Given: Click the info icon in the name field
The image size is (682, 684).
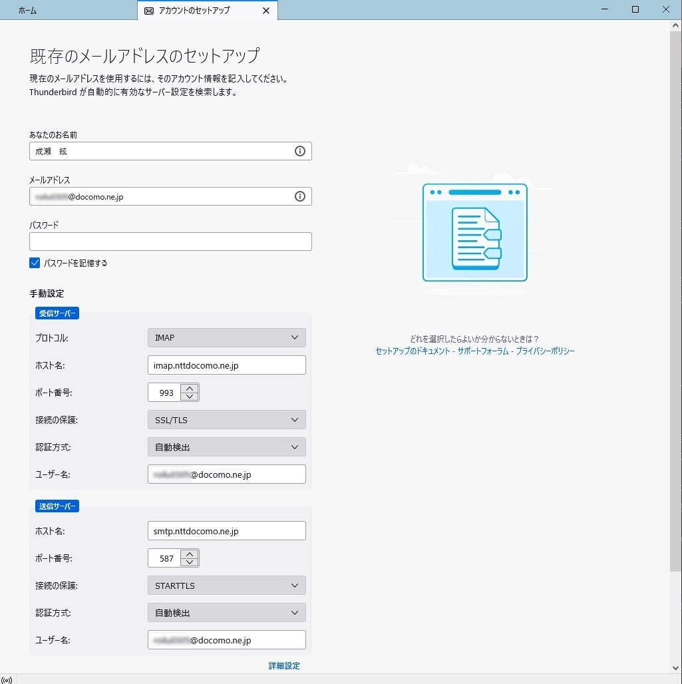Looking at the screenshot, I should (300, 151).
